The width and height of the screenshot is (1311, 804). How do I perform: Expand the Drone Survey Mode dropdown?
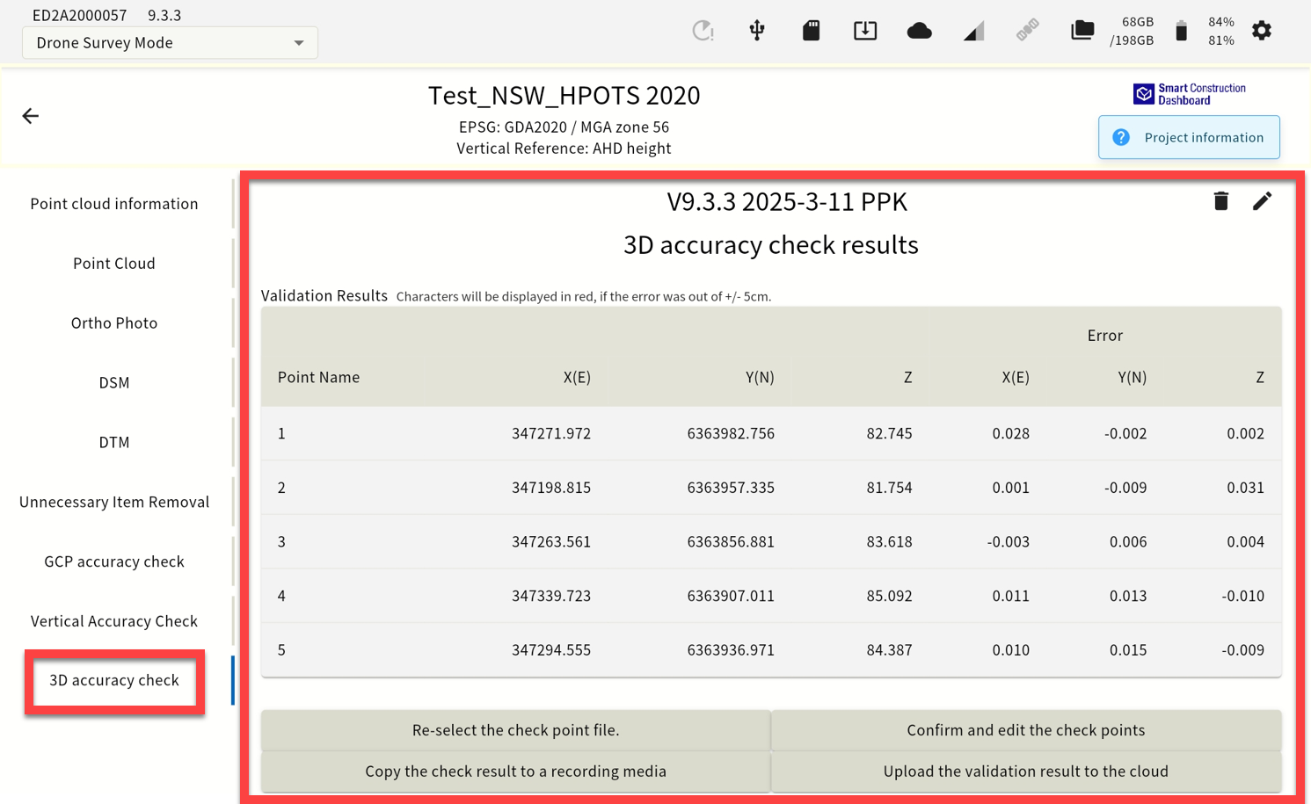coord(170,43)
